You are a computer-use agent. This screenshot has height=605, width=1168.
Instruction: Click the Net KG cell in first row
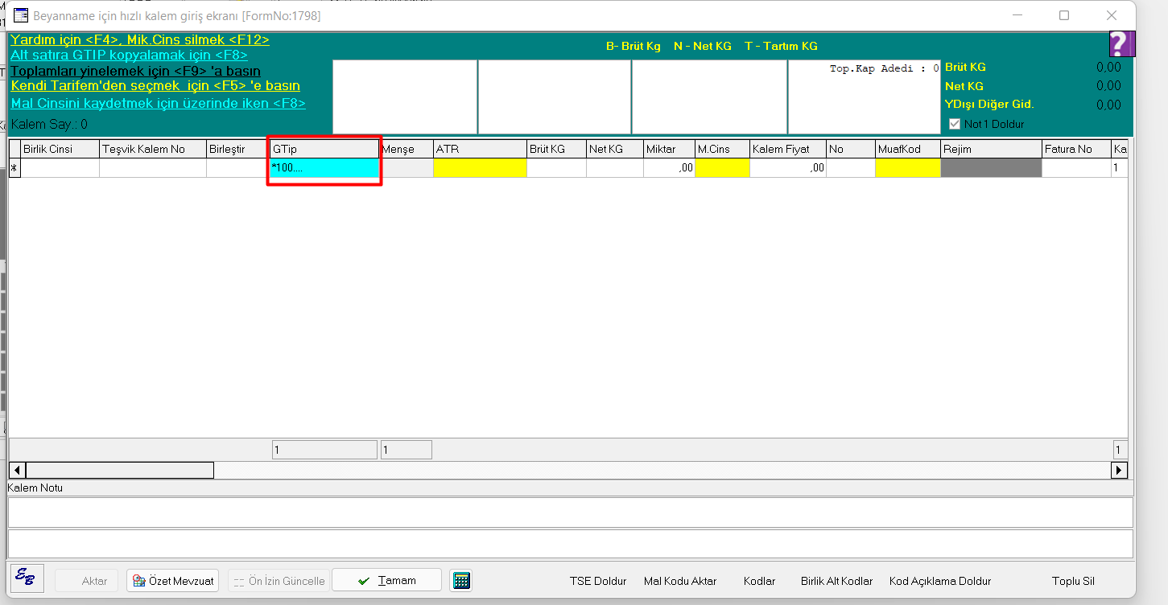(x=615, y=168)
